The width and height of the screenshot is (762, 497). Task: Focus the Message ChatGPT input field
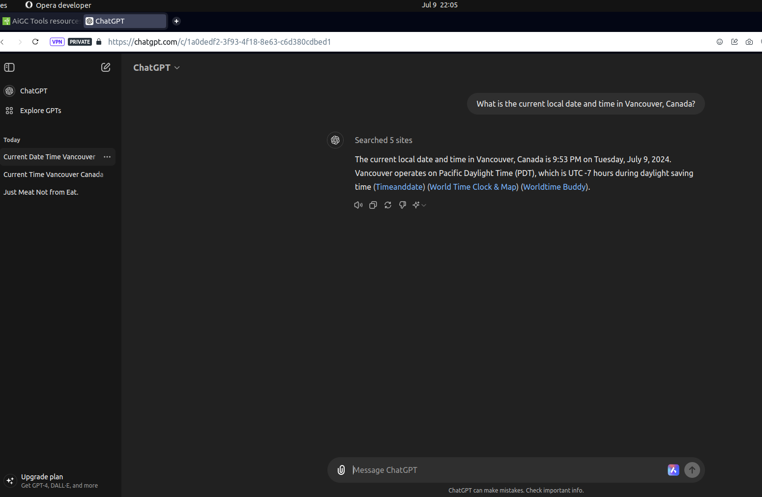[506, 470]
